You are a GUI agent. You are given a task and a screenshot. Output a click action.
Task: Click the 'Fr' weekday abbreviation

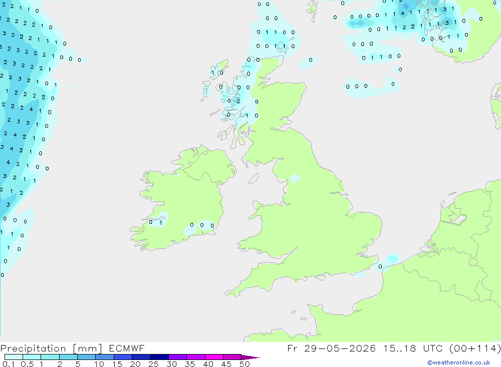[292, 348]
